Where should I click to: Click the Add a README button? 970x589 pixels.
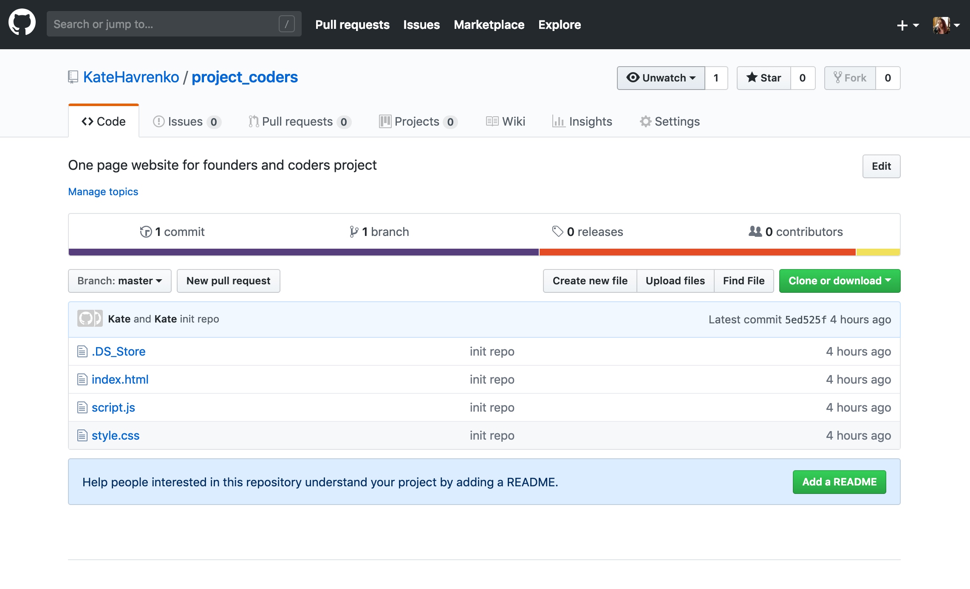pyautogui.click(x=840, y=482)
